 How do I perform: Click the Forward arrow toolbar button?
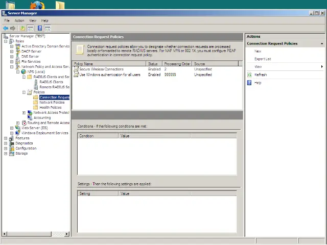pyautogui.click(x=13, y=28)
